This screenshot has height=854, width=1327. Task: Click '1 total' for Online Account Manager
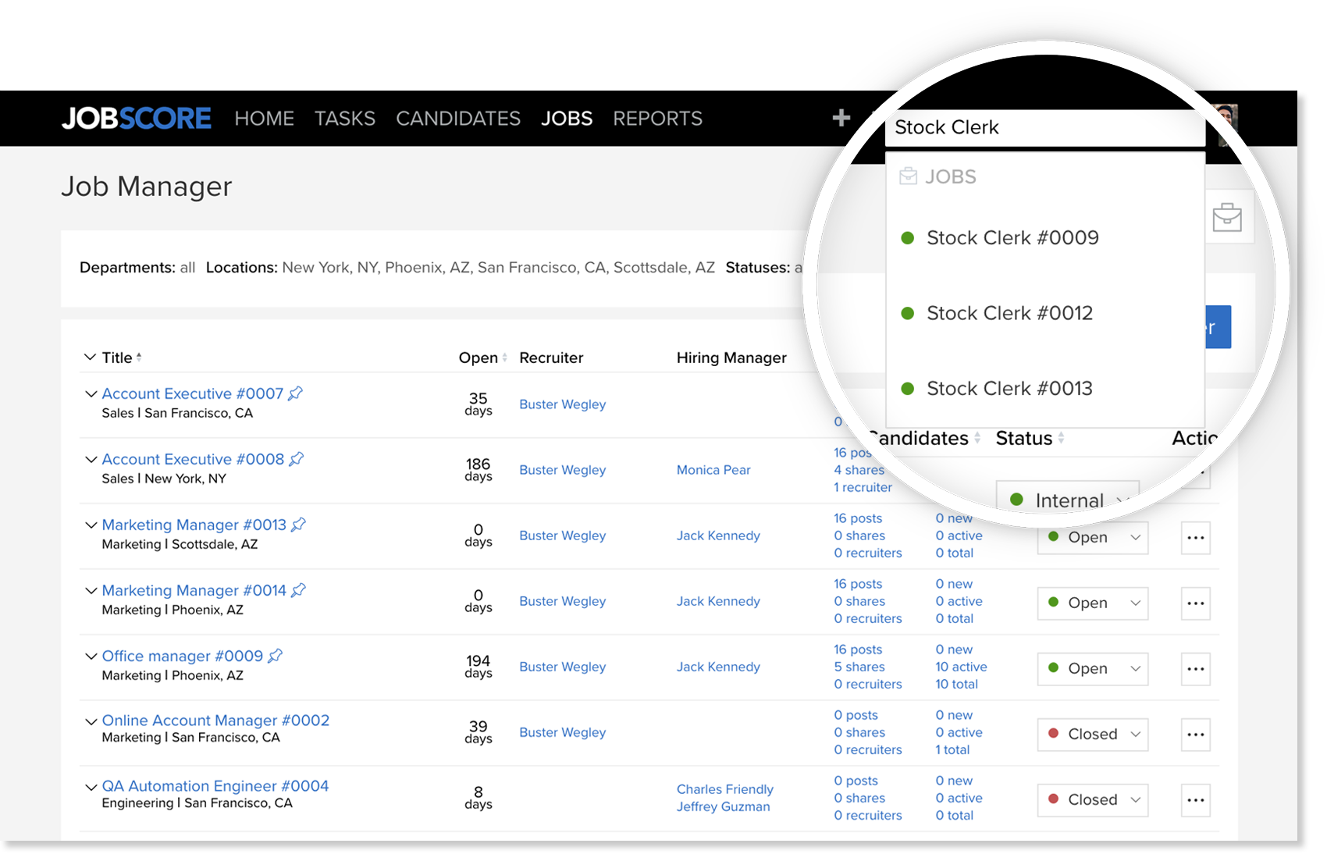953,749
